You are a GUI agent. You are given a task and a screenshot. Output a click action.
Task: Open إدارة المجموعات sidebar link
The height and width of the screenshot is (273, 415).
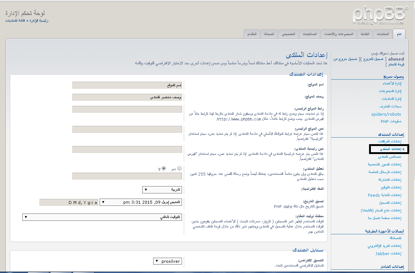coord(390,91)
